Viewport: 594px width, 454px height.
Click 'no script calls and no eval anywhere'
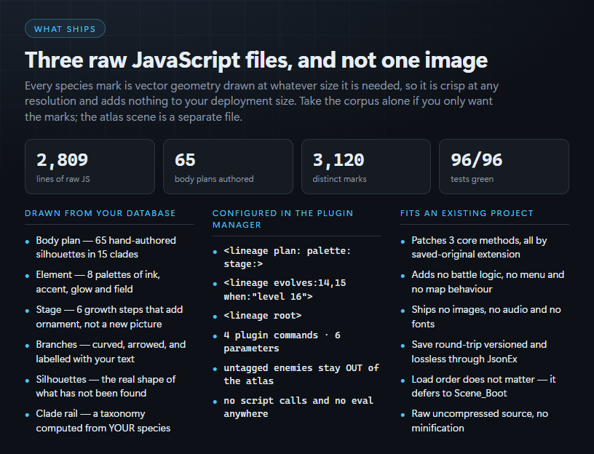[298, 407]
